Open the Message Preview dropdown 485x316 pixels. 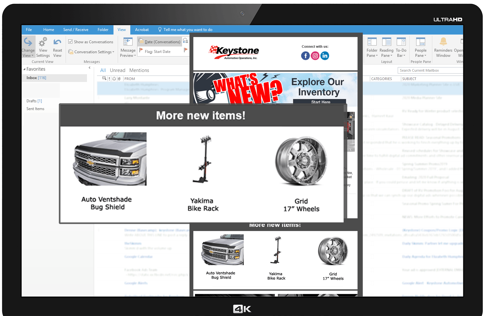[x=128, y=53]
